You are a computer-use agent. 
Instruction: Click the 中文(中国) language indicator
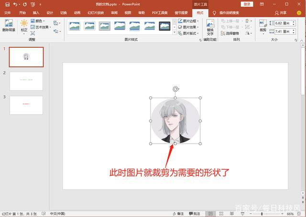[x=57, y=214]
